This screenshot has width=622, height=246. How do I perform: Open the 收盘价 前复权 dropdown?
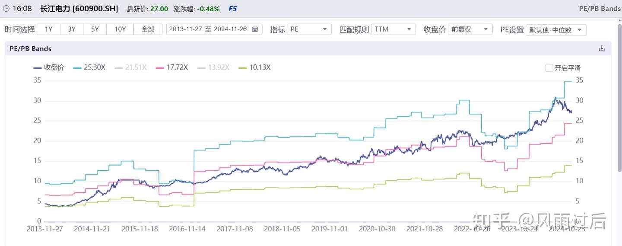point(470,29)
